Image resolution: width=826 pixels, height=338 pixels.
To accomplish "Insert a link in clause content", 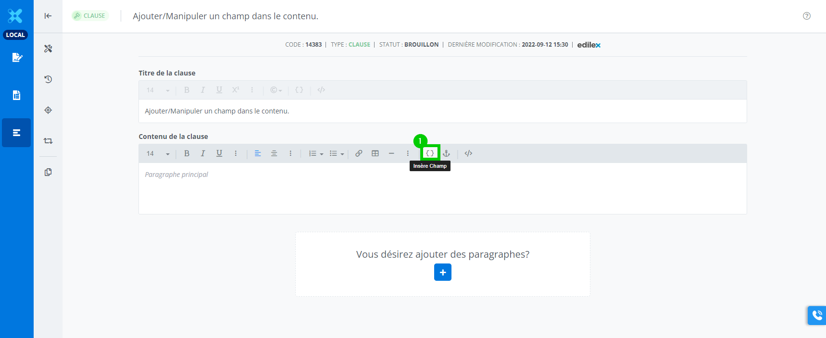I will click(x=359, y=153).
